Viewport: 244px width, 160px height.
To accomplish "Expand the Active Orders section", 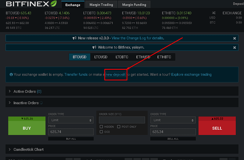I will click(122, 91).
